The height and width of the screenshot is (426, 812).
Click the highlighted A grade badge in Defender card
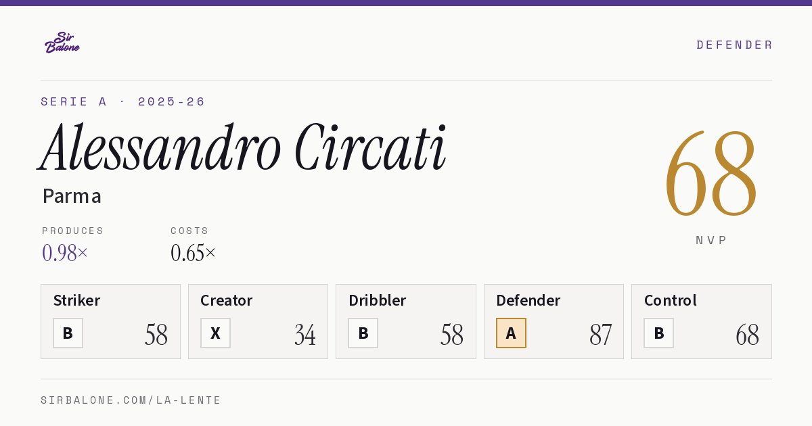[511, 333]
